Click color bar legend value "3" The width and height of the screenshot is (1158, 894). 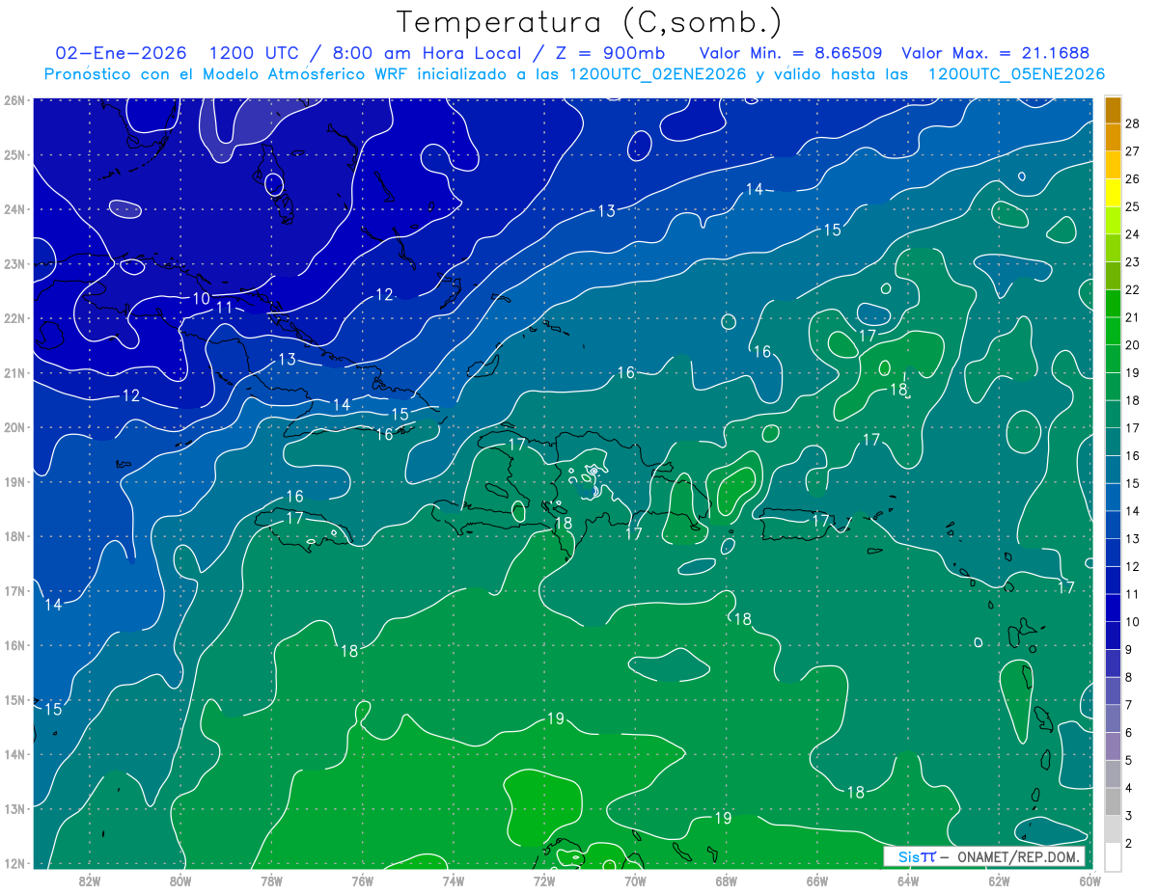point(1129,816)
